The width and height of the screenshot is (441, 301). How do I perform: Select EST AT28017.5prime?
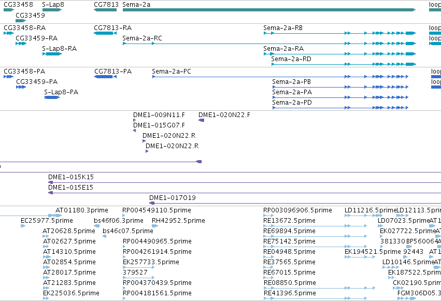click(x=46, y=278)
